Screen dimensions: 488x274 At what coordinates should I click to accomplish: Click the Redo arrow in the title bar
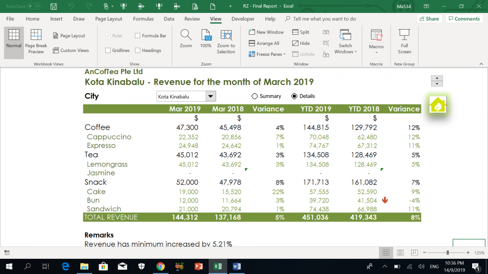tap(89, 6)
